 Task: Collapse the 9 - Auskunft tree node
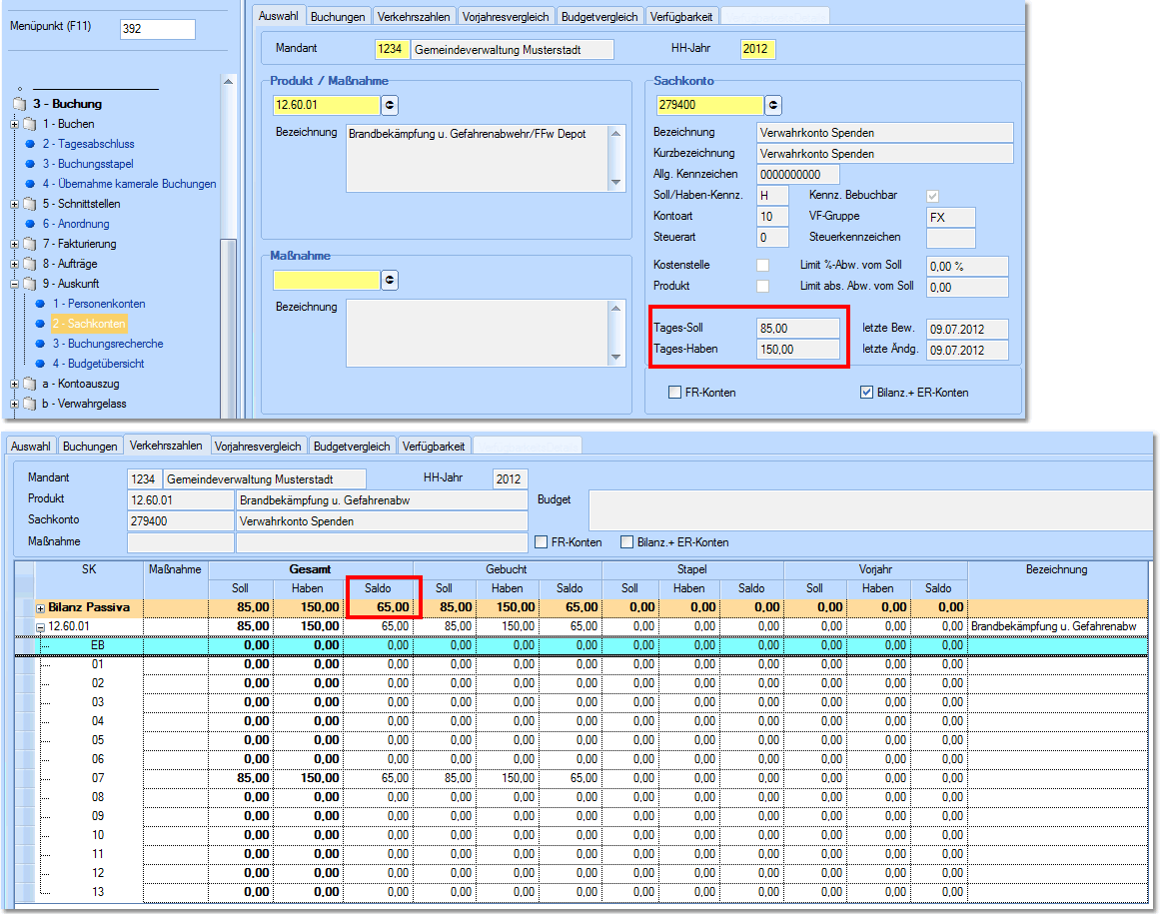[x=14, y=285]
